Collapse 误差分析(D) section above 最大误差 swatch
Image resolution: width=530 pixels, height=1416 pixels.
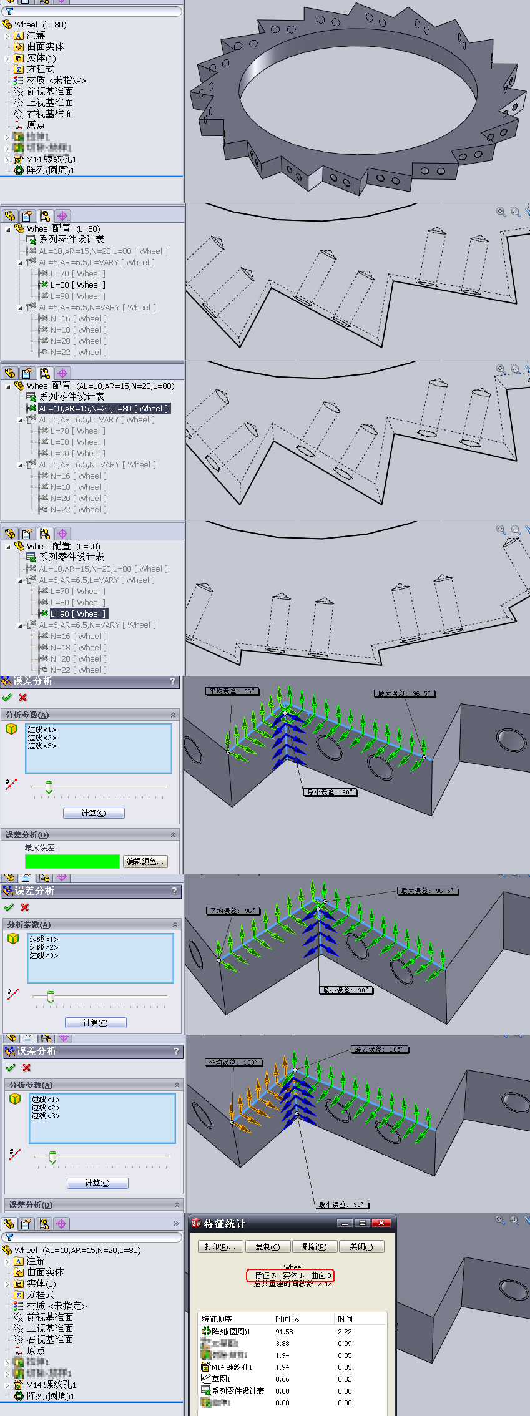pos(173,834)
